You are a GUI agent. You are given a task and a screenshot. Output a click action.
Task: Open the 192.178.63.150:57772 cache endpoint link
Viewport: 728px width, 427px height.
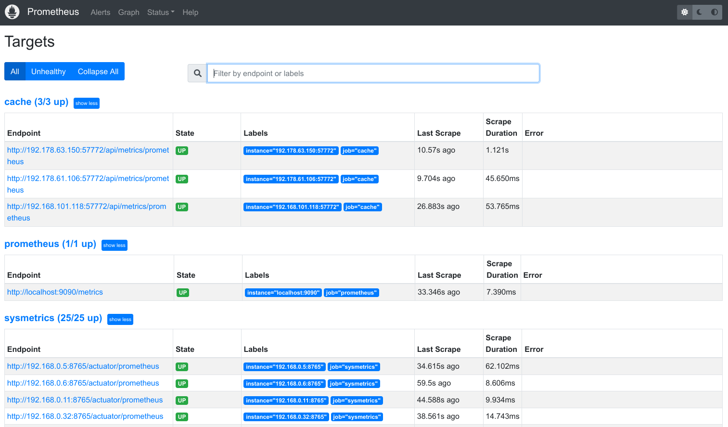tap(88, 150)
